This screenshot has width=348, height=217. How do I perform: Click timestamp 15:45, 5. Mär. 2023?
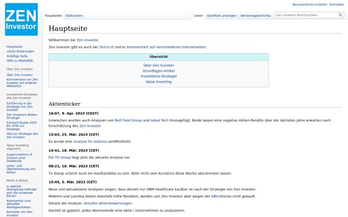tap(72, 182)
